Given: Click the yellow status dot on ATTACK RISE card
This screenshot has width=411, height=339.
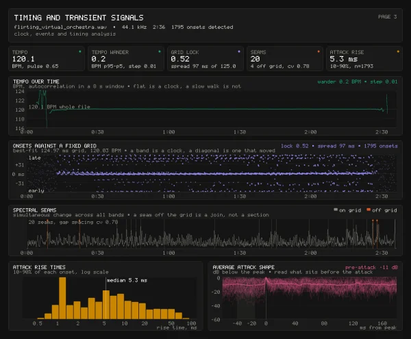Looking at the screenshot, I should pyautogui.click(x=398, y=51).
